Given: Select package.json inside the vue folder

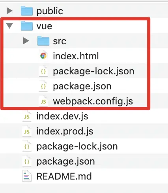Looking at the screenshot, I should [82, 87].
